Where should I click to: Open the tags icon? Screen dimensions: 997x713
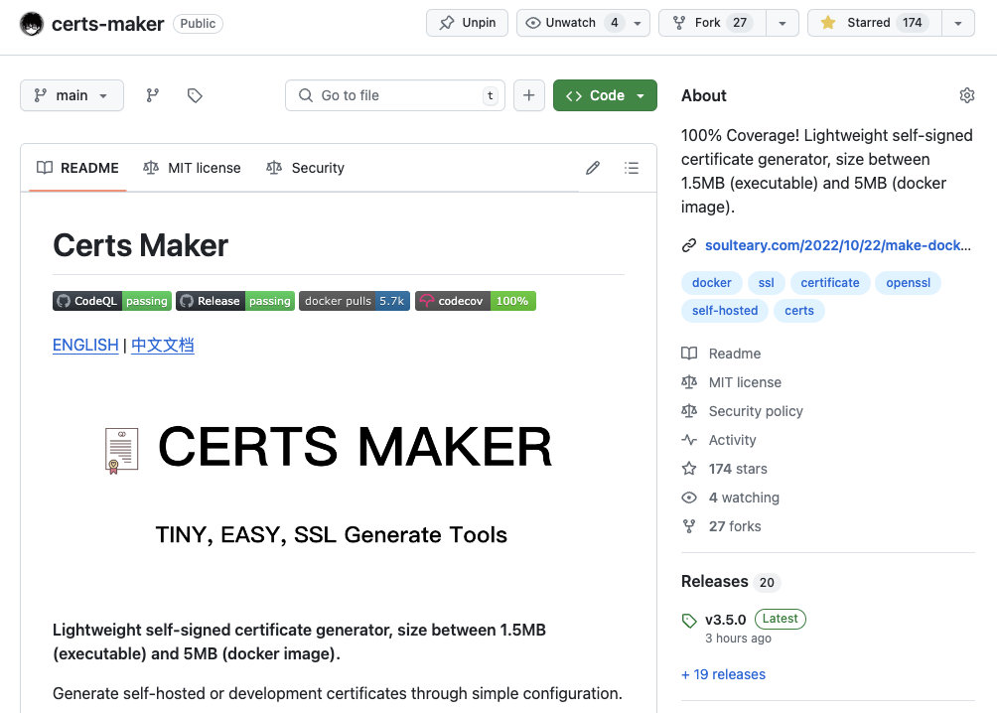pos(195,95)
